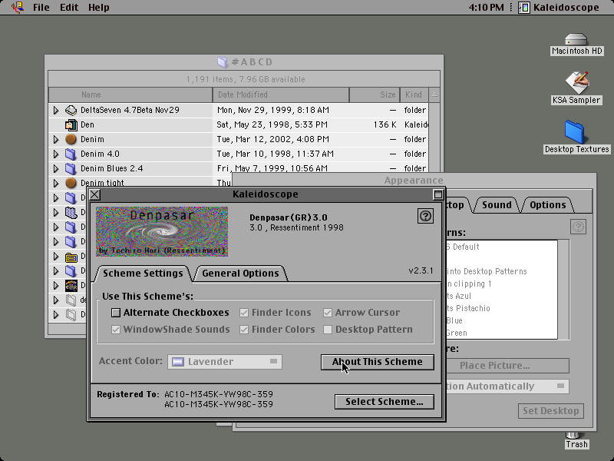
Task: Switch to the Options tab in Appearance
Action: pyautogui.click(x=547, y=204)
